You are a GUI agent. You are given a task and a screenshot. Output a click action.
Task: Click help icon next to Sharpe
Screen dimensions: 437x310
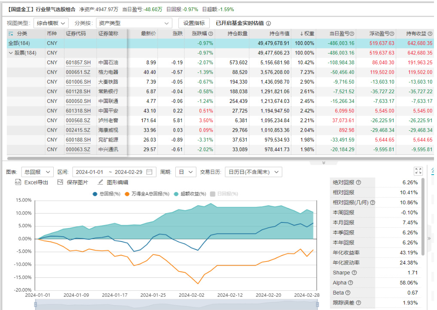[x=354, y=273]
